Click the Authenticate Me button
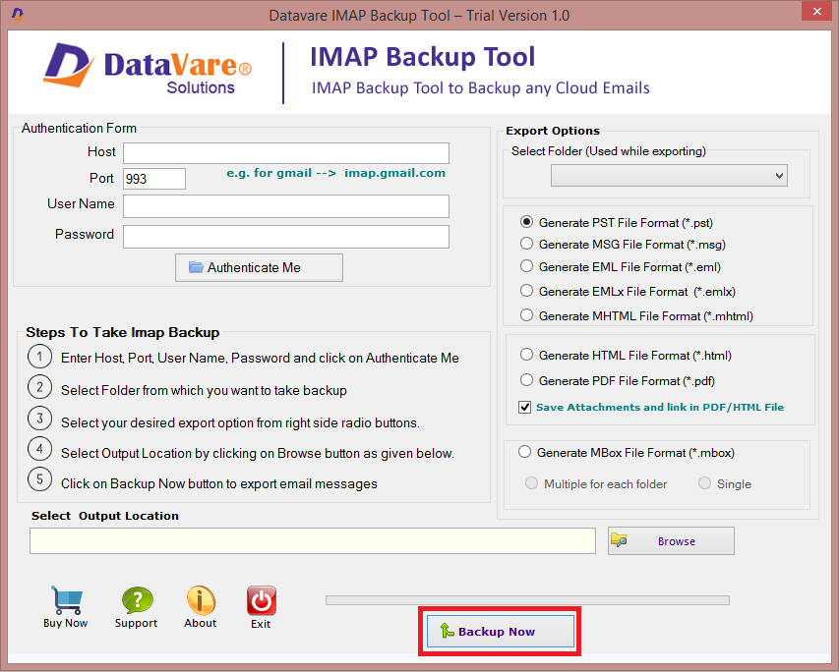Image resolution: width=839 pixels, height=672 pixels. coord(259,267)
